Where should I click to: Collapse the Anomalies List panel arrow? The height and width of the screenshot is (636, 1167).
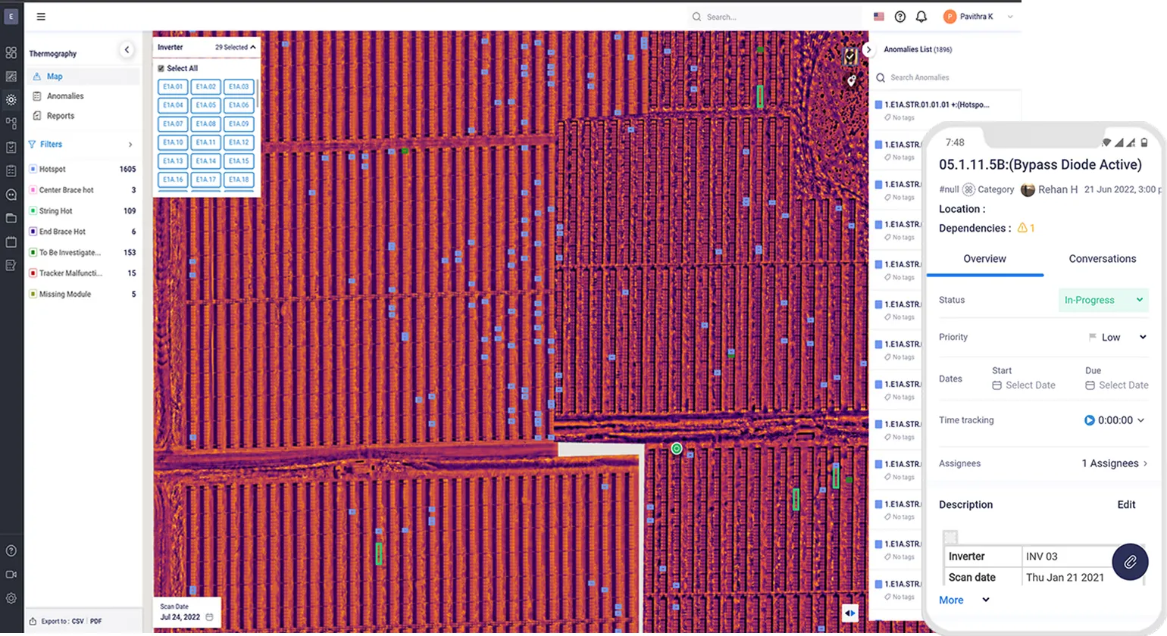pos(868,50)
